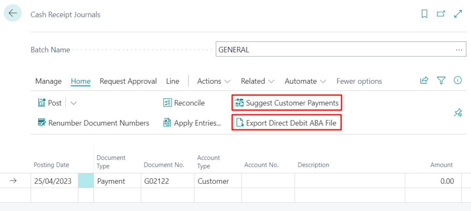Click Fewer options
The image size is (471, 211).
(x=359, y=81)
